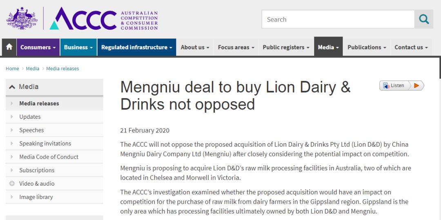This screenshot has width=441, height=220.
Task: Expand the Video & audio plus icon
Action: point(12,184)
